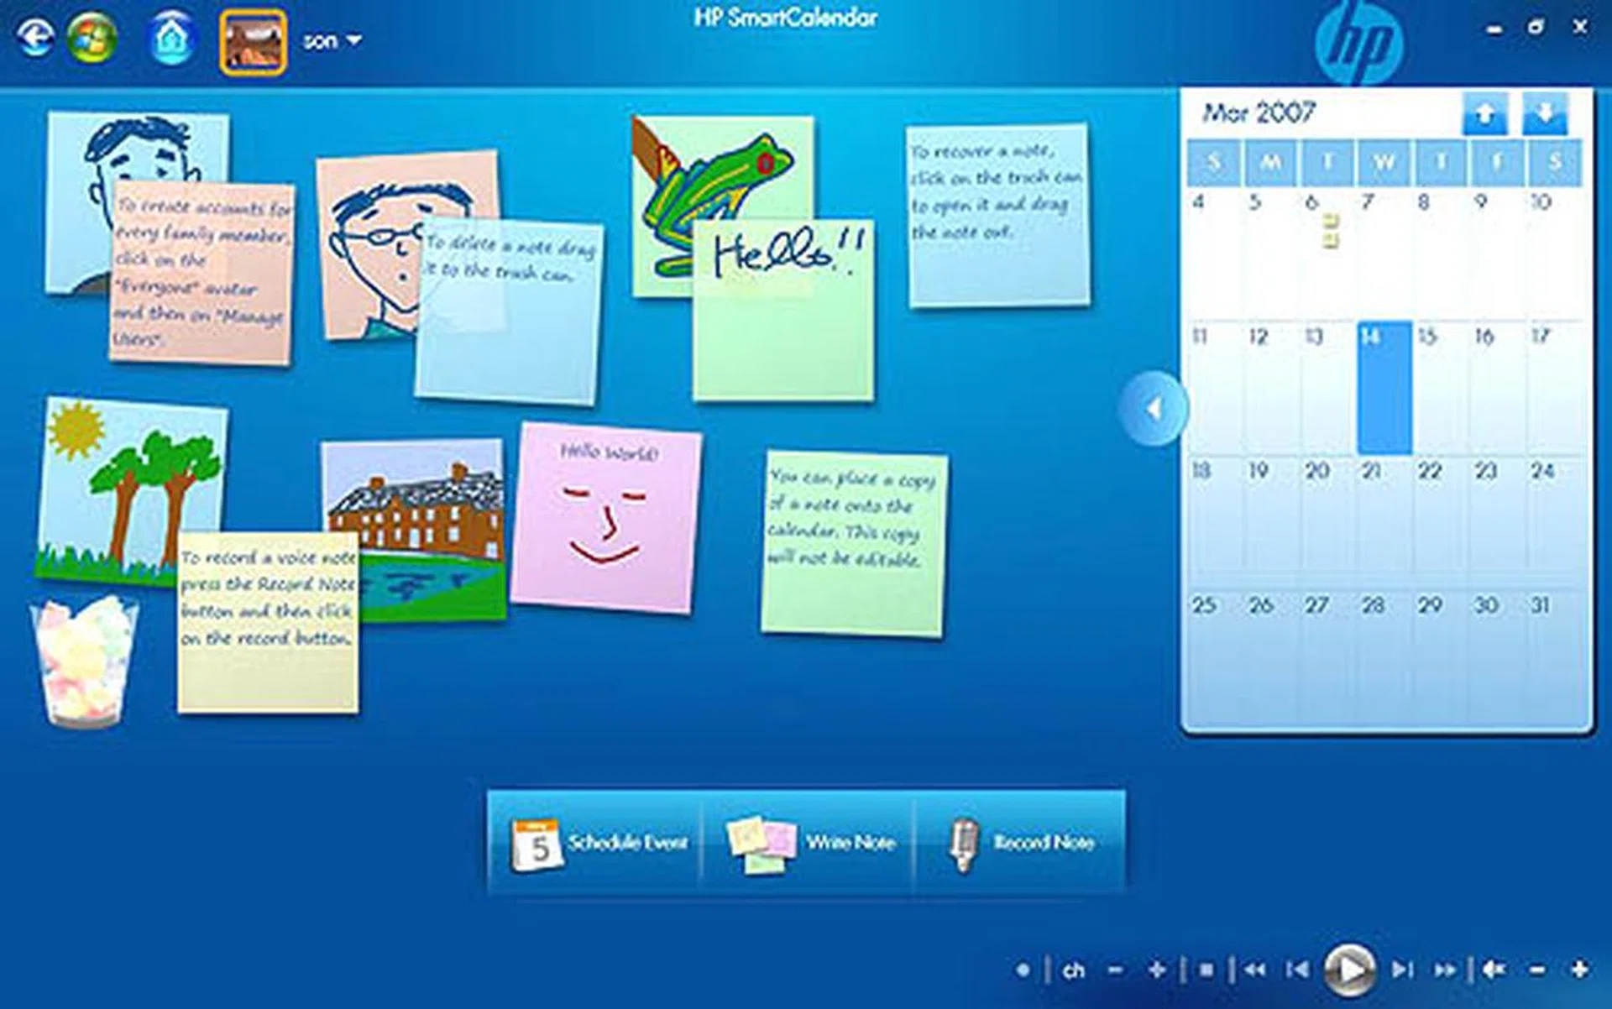Advance to next month with down arrow
1612x1009 pixels.
click(1545, 113)
